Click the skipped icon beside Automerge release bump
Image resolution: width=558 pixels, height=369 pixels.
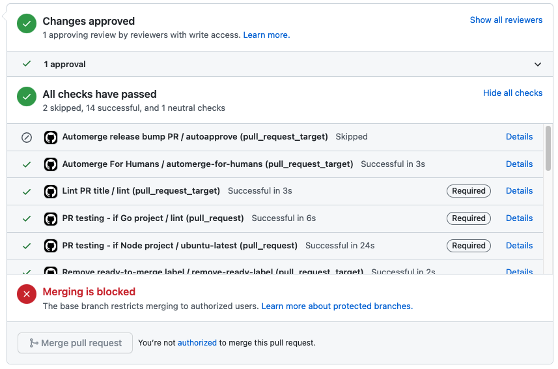[x=27, y=138]
